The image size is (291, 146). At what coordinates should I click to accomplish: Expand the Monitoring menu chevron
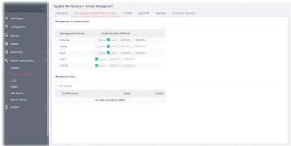[45, 52]
